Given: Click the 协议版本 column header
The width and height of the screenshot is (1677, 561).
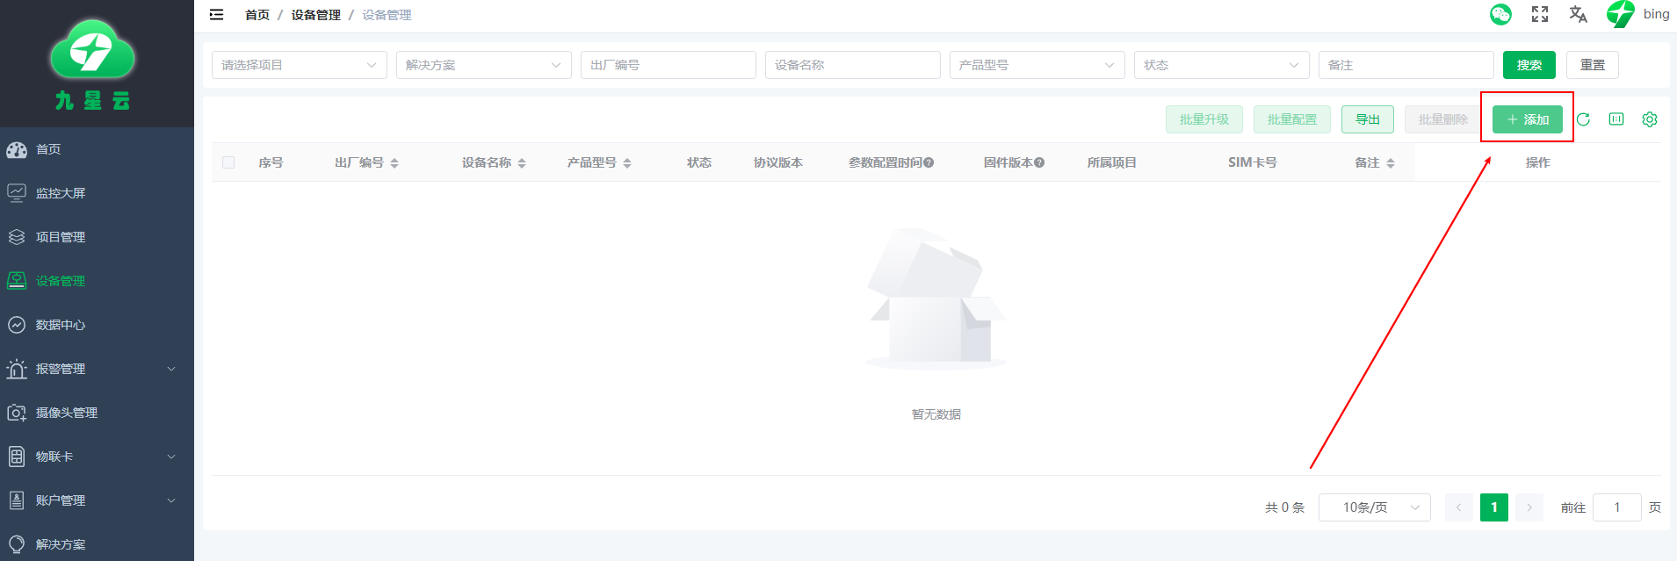Looking at the screenshot, I should coord(778,162).
